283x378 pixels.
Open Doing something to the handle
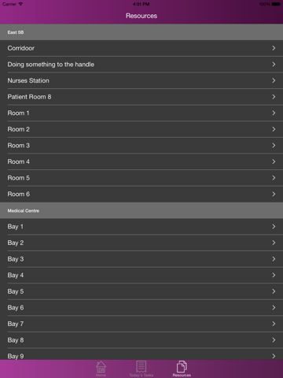tap(141, 65)
